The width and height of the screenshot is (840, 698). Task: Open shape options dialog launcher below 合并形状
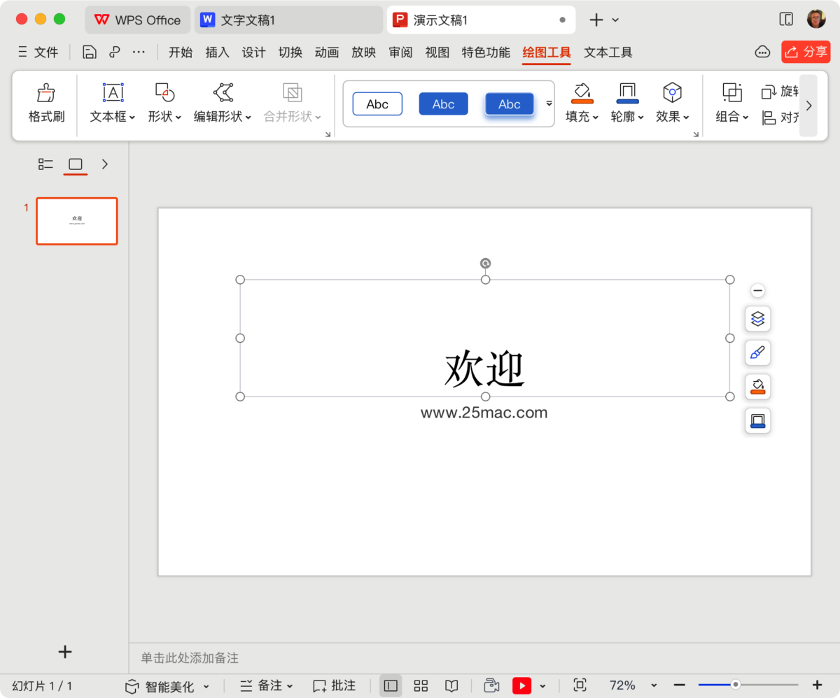328,134
